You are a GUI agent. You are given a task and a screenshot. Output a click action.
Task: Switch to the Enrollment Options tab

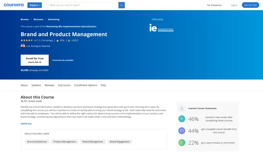(x=86, y=85)
